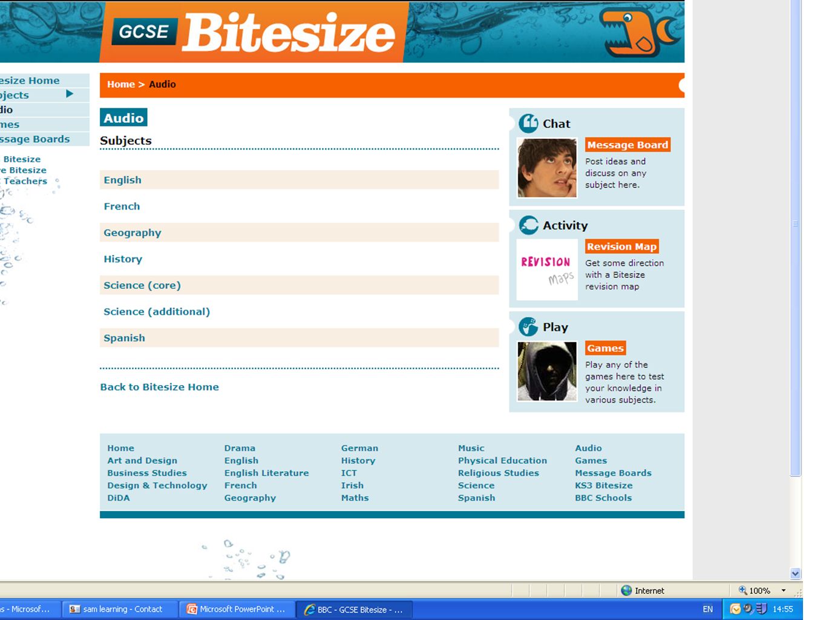Open the Games hooded figure thumbnail
The height and width of the screenshot is (620, 826).
point(547,371)
